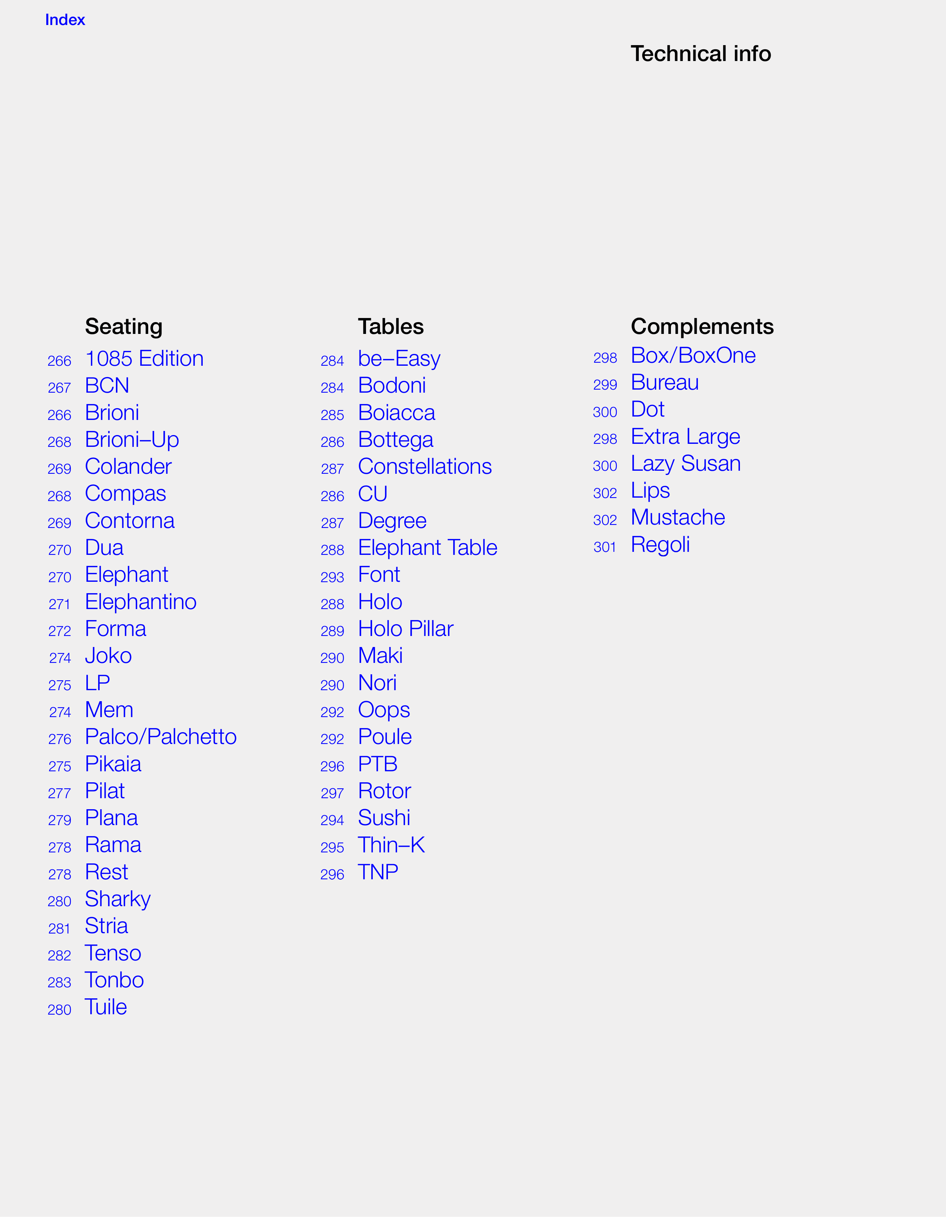Jump to Palco/Palchetto entry
The height and width of the screenshot is (1217, 946).
161,737
